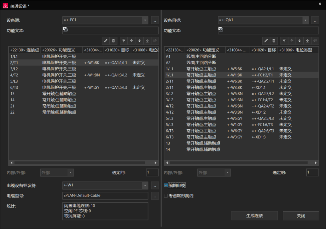This screenshot has width=326, height=229.
Task: Open the 设备目标 dropdown showing =+-QA1
Action: (x=305, y=20)
